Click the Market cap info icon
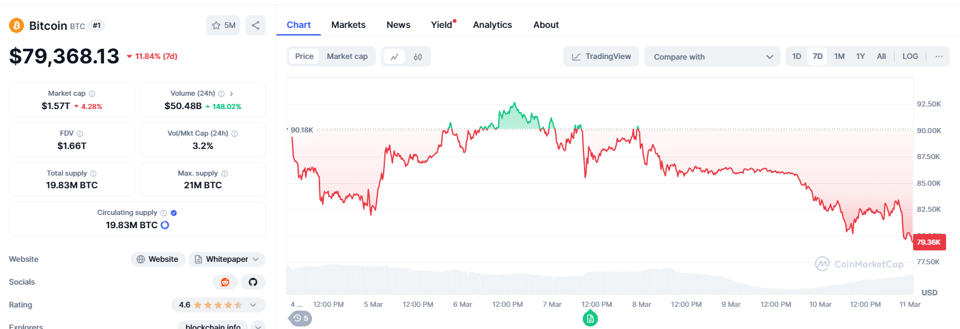Viewport: 960px width, 329px height. (92, 93)
